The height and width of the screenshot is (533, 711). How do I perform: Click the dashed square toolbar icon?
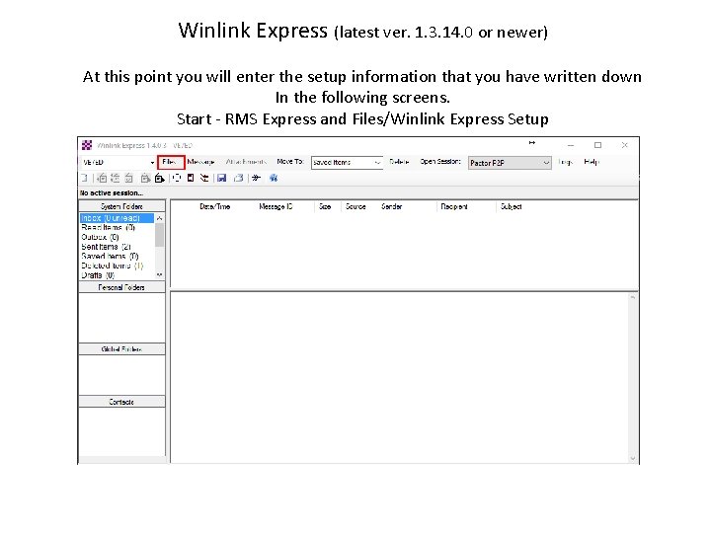pyautogui.click(x=177, y=178)
